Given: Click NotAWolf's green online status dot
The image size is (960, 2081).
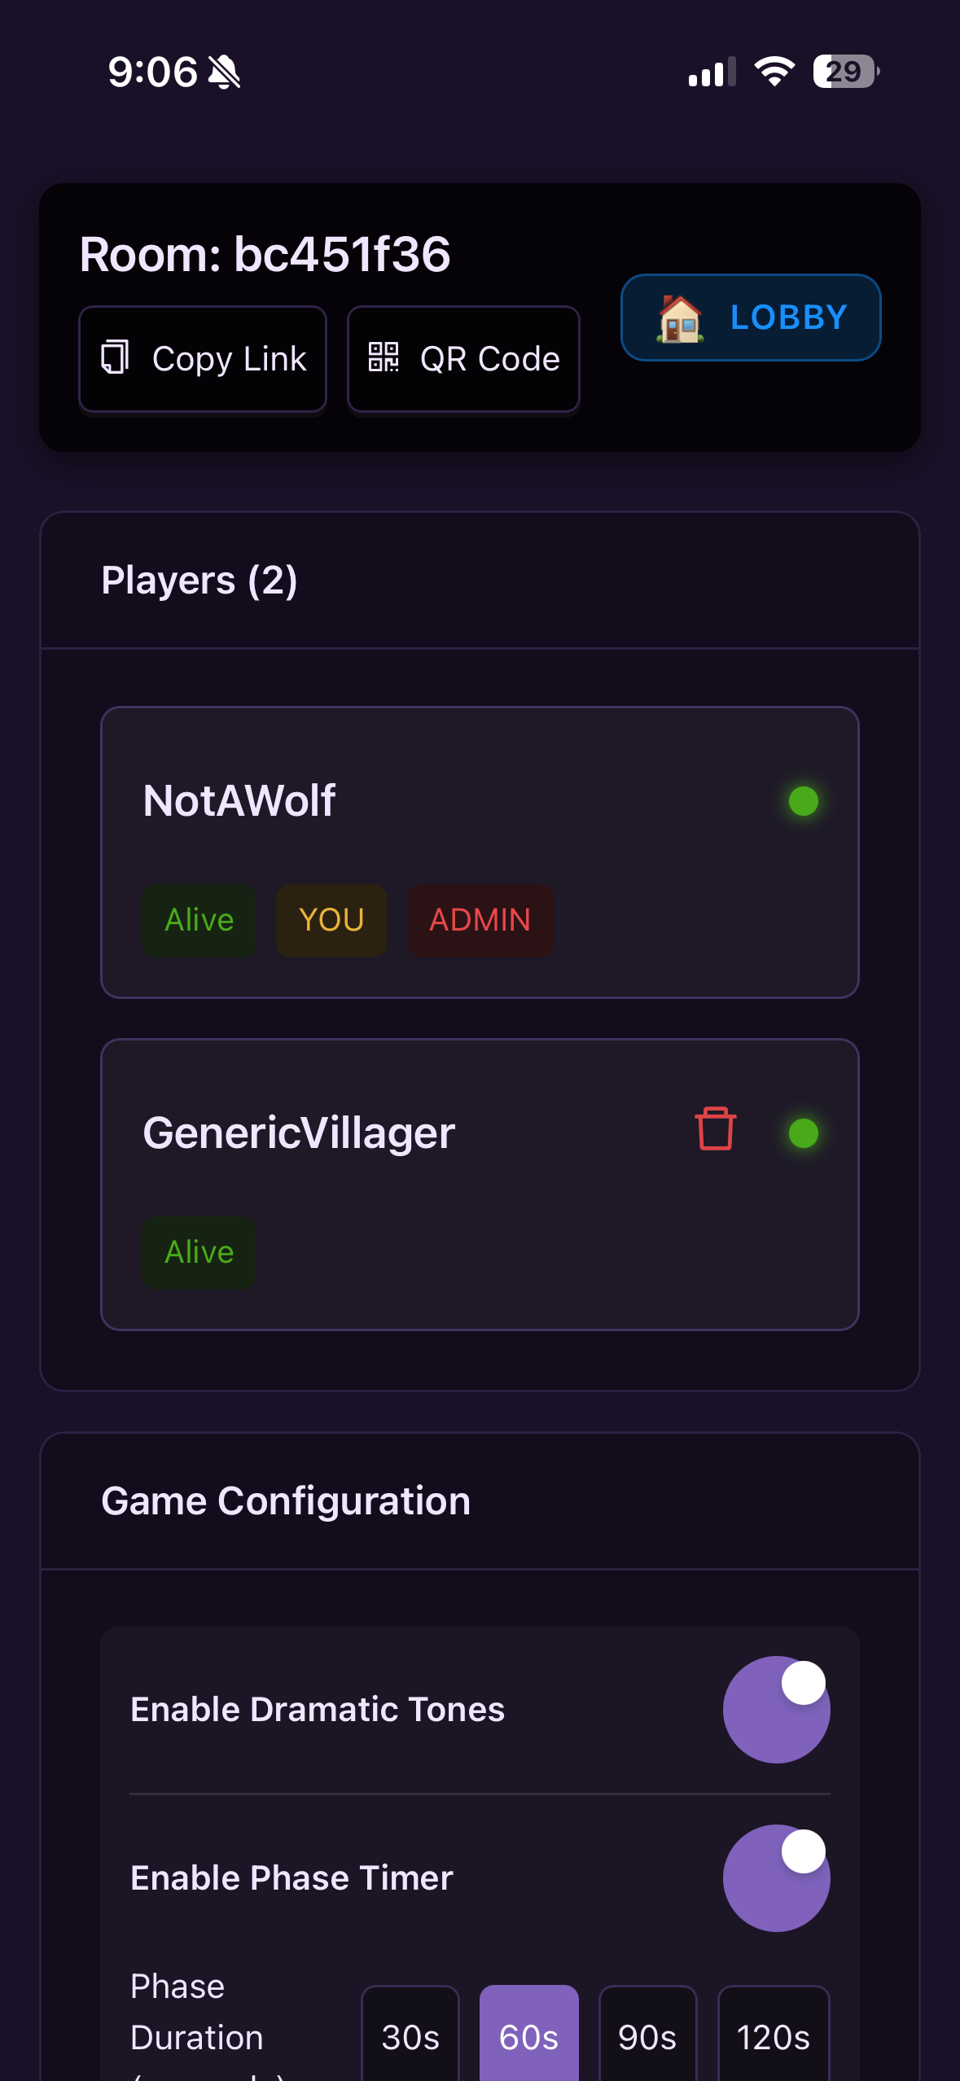Looking at the screenshot, I should (802, 801).
